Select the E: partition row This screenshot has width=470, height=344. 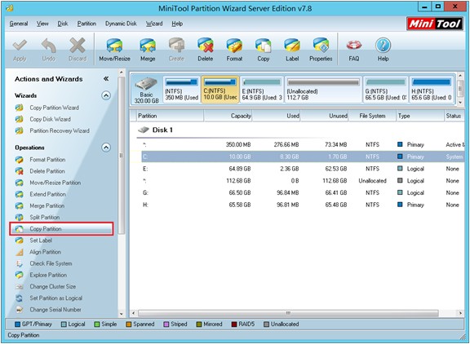pos(303,169)
